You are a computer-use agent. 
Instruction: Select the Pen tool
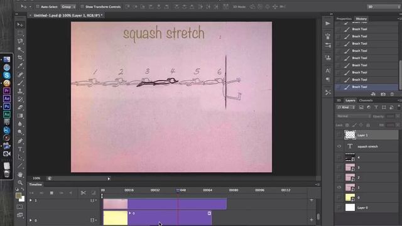click(20, 141)
